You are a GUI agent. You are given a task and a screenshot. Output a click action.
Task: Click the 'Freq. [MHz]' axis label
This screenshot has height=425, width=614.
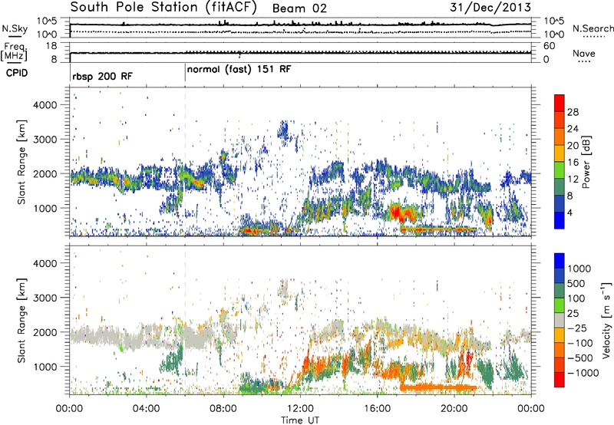[x=15, y=52]
